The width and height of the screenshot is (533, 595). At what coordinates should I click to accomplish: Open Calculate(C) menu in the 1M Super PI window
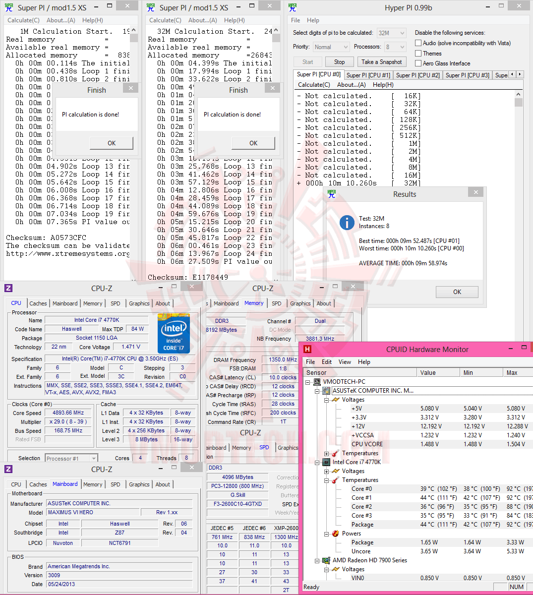(x=23, y=20)
